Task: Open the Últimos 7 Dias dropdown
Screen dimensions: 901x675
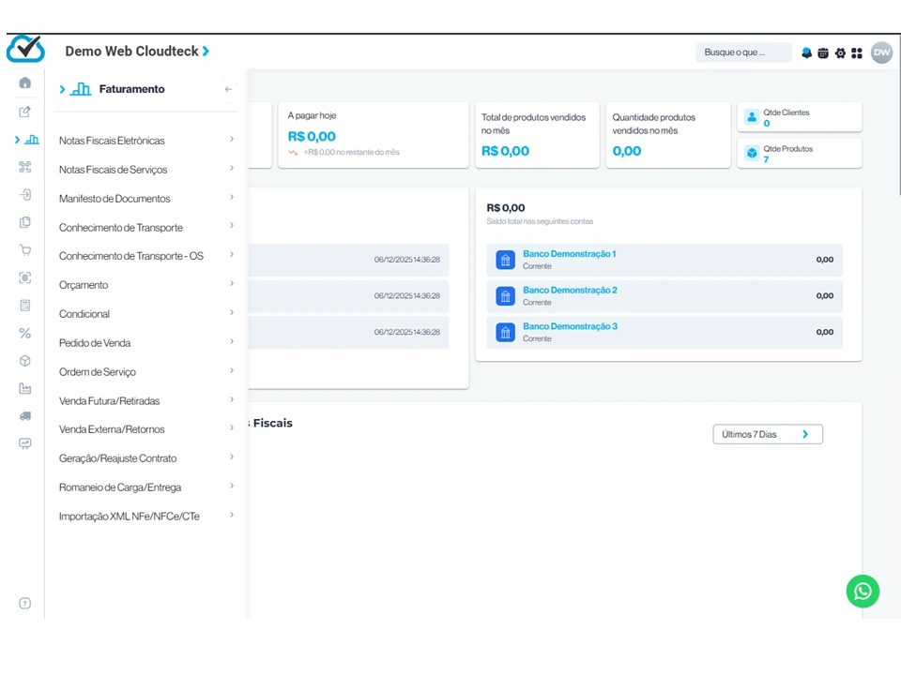Action: pyautogui.click(x=767, y=434)
